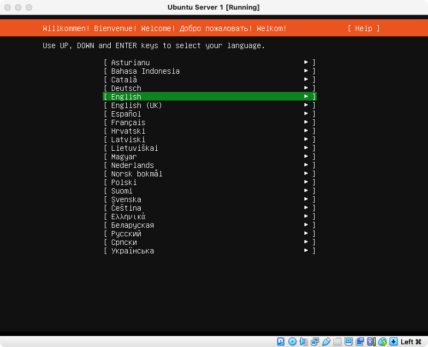The width and height of the screenshot is (428, 347).
Task: Click the keyboard capture arrow icon
Action: (393, 342)
